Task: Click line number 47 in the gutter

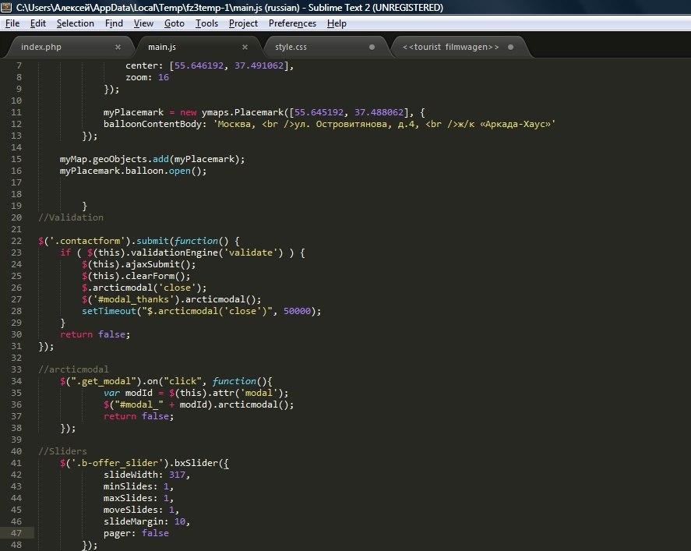Action: (x=17, y=533)
